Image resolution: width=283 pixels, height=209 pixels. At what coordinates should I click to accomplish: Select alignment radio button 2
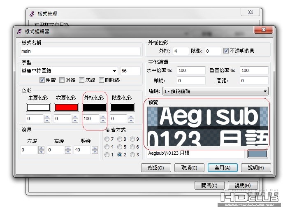click(x=120, y=155)
